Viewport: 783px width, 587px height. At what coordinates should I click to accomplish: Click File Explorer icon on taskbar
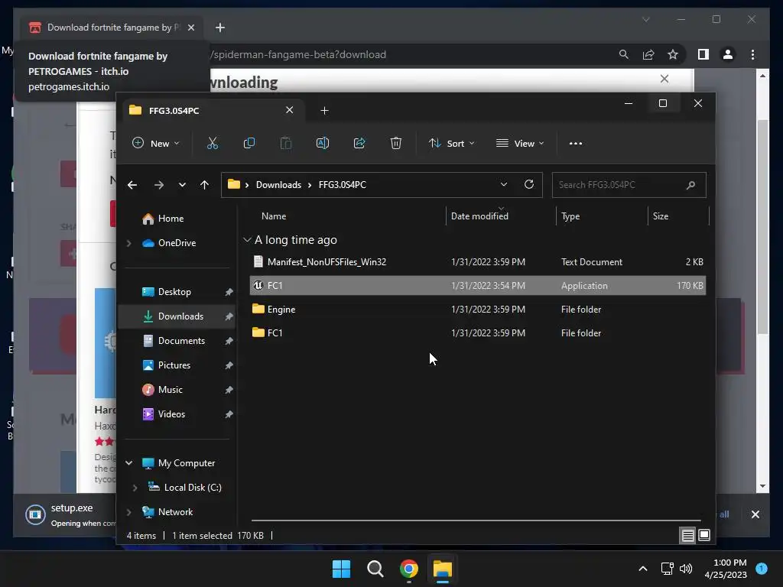pyautogui.click(x=443, y=569)
